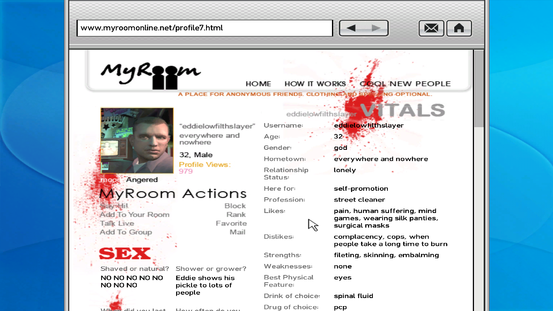
Task: Open the HOW IT WORKS page
Action: pos(315,84)
